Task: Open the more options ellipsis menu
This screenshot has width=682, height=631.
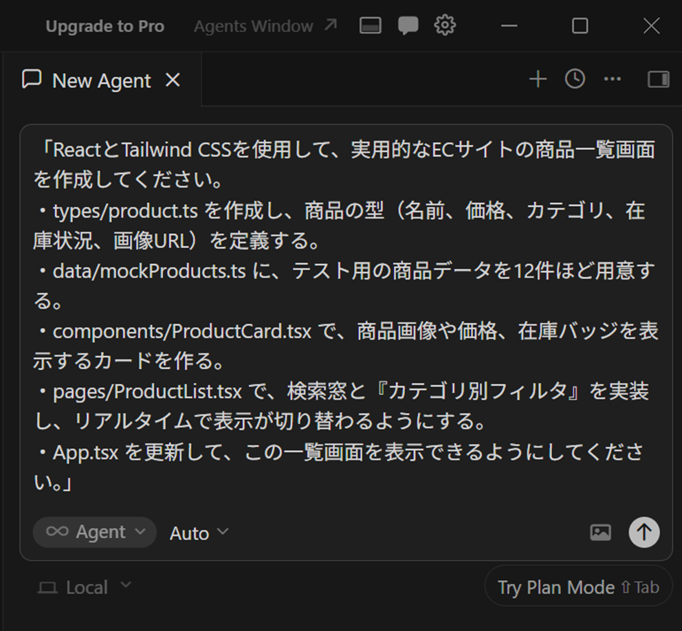Action: click(612, 80)
